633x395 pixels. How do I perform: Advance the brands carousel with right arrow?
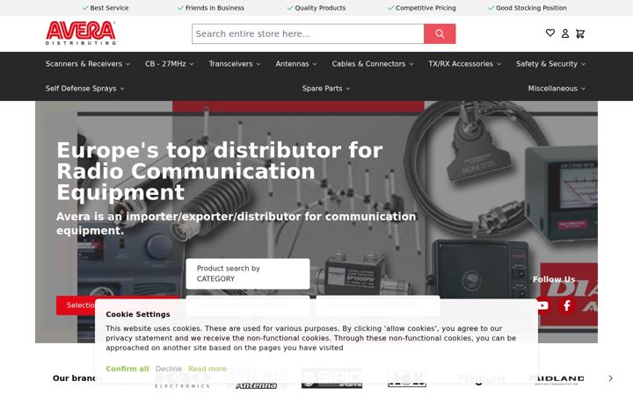[610, 378]
